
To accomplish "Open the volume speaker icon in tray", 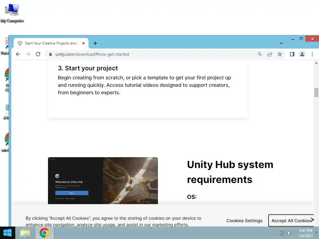I will (289, 233).
